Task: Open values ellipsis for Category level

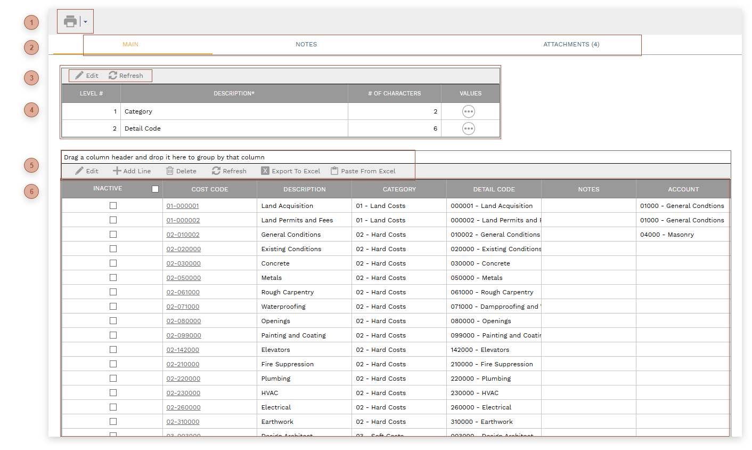Action: click(468, 111)
